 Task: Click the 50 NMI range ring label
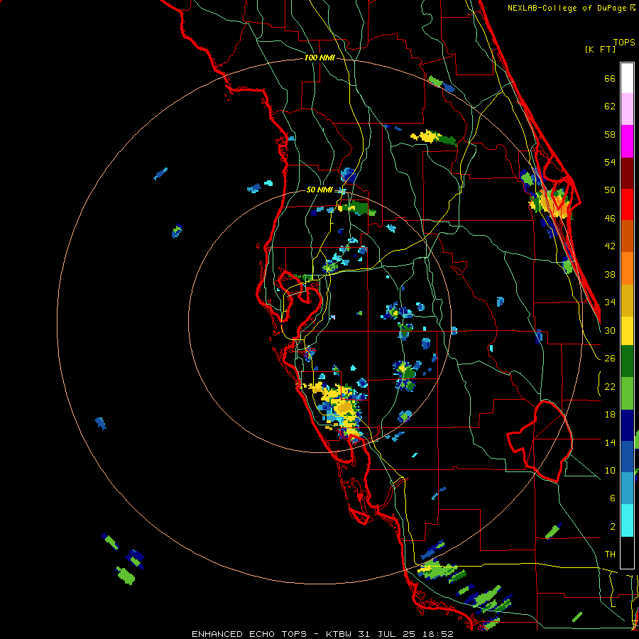point(319,190)
